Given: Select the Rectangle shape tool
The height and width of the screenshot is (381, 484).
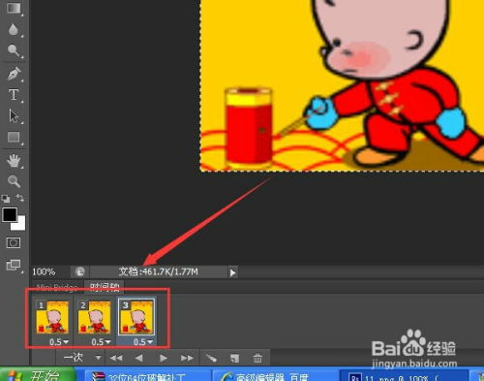Looking at the screenshot, I should point(14,137).
